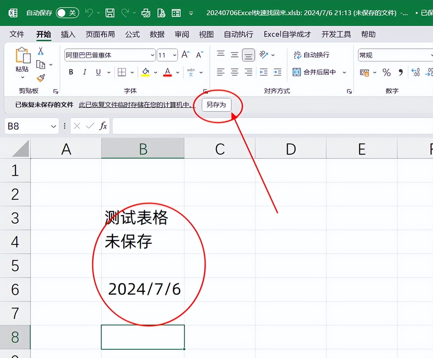Click the Center text icon
Image resolution: width=433 pixels, height=358 pixels.
234,72
